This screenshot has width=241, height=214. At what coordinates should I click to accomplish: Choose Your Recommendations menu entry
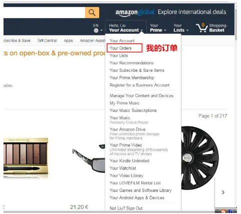pyautogui.click(x=132, y=63)
